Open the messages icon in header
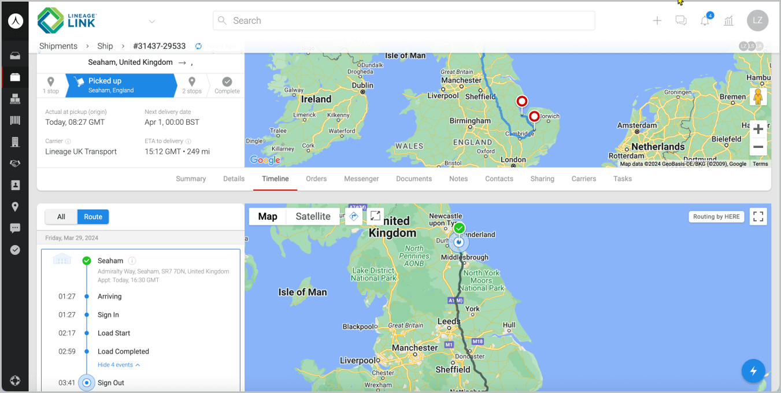781x393 pixels. click(x=681, y=21)
